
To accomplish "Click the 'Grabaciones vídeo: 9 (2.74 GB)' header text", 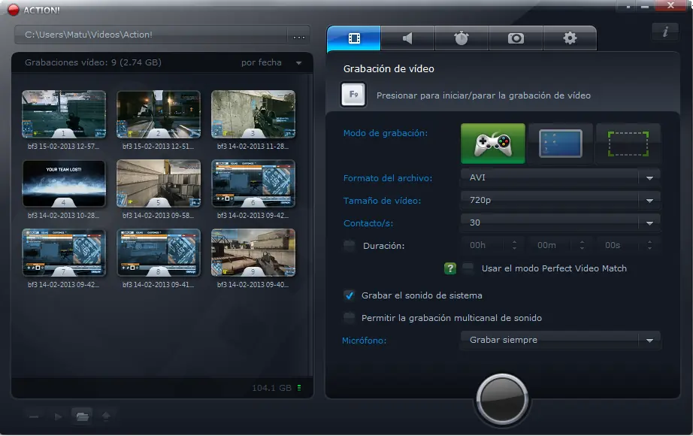I will click(x=92, y=62).
